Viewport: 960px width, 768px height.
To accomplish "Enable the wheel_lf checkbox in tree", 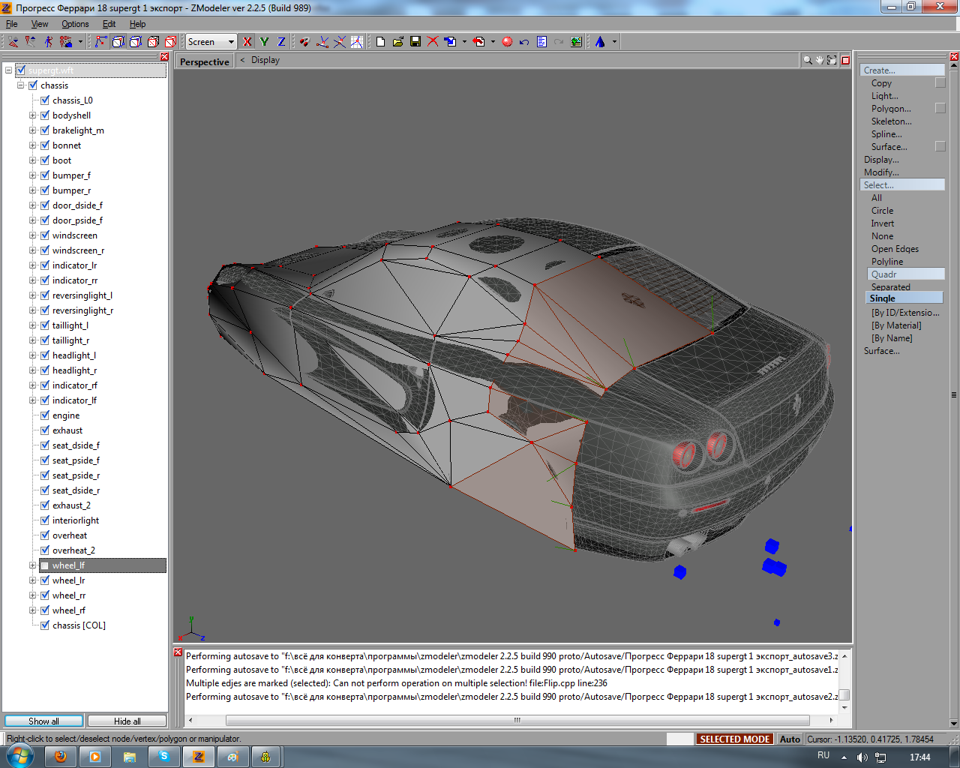I will point(45,565).
